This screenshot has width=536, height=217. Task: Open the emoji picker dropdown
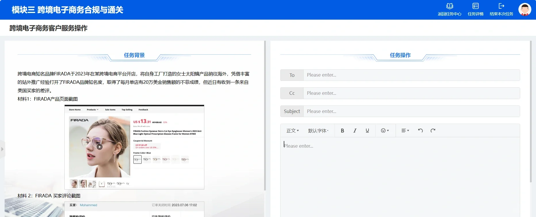tap(385, 131)
